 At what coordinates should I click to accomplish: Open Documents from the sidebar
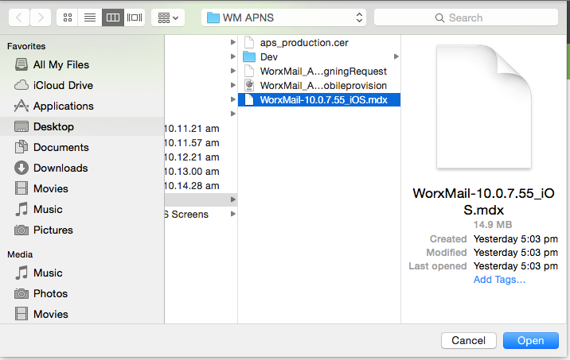[x=61, y=147]
